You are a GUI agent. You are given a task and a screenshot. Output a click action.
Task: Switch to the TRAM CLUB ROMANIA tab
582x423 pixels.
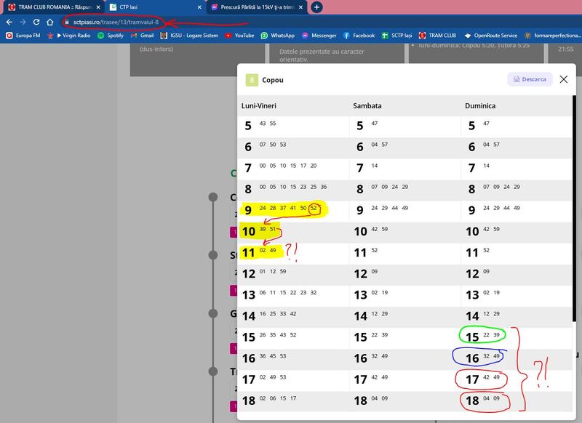coord(54,7)
